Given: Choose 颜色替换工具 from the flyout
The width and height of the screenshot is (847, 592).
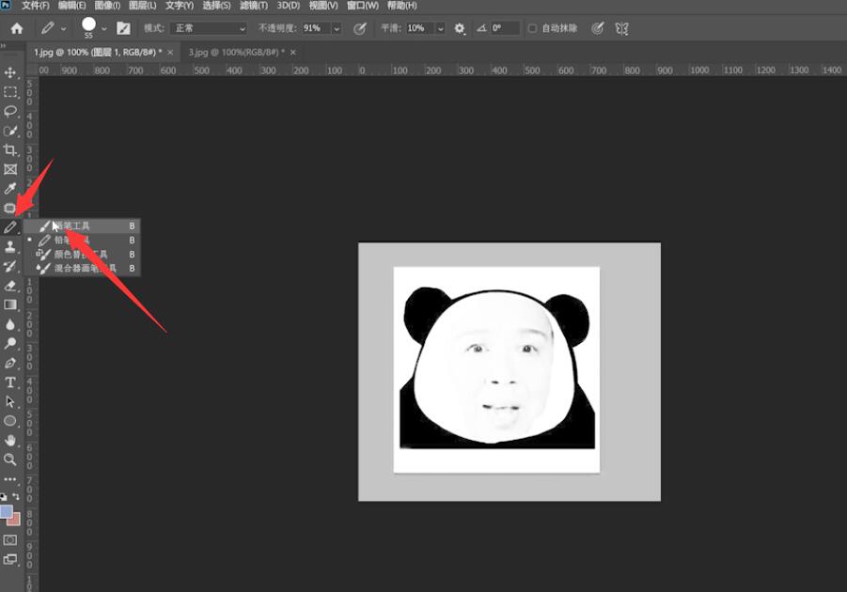Looking at the screenshot, I should (x=82, y=255).
